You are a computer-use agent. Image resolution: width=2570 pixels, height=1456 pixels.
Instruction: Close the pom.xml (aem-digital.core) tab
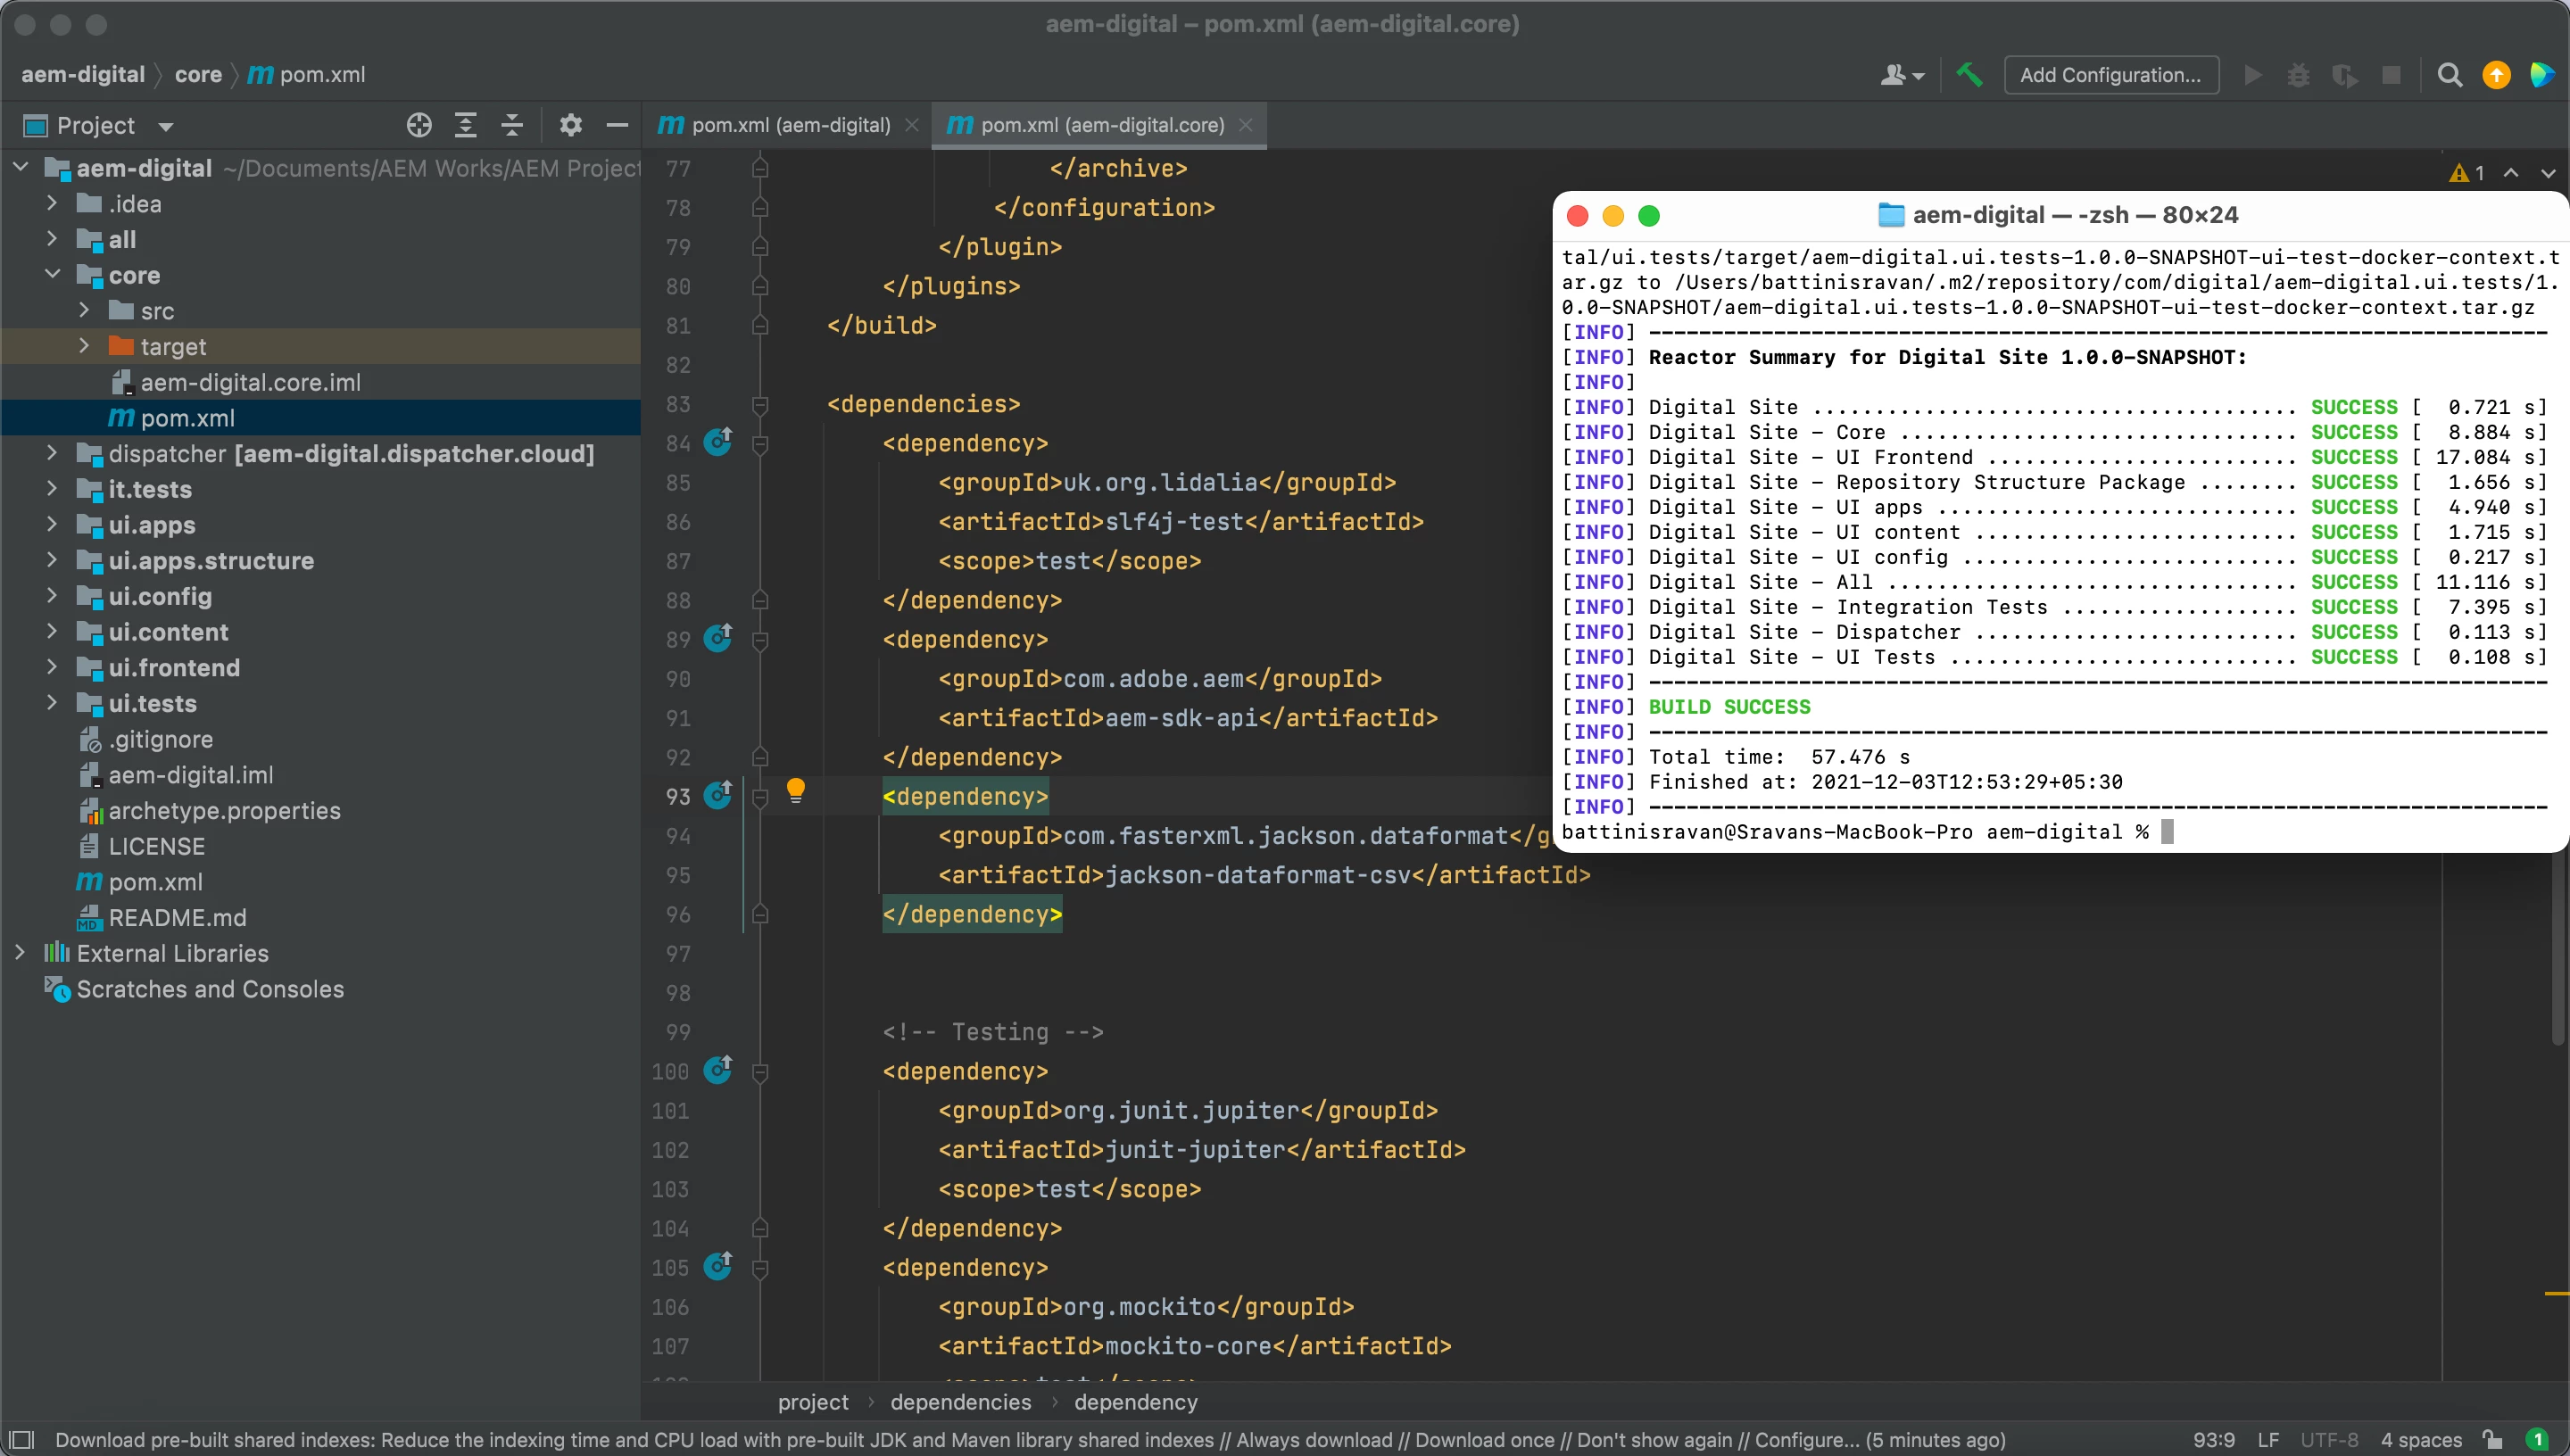point(1246,125)
